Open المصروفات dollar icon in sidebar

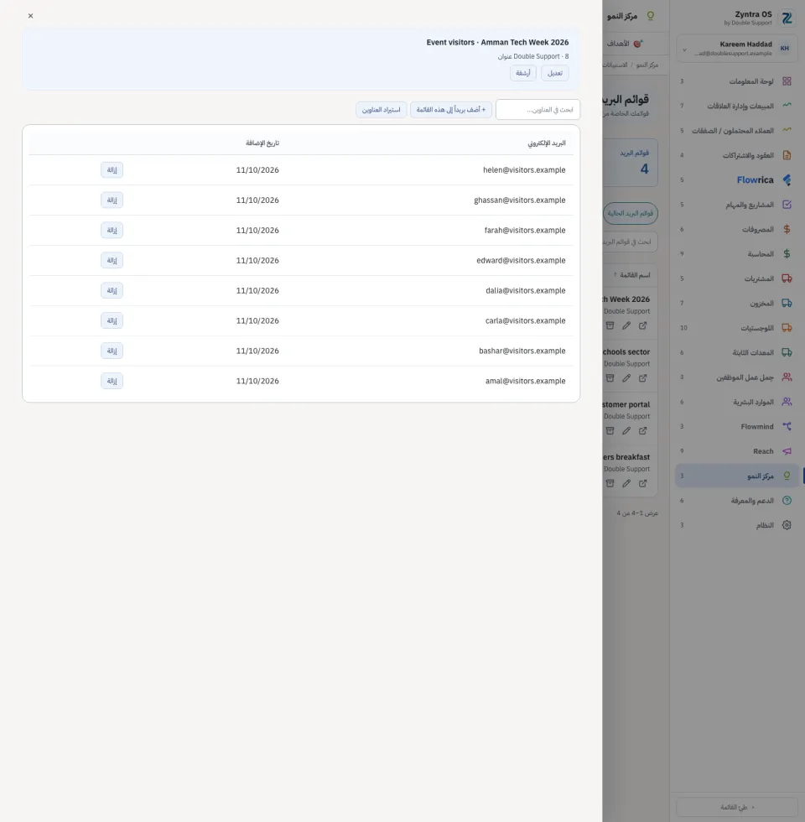(787, 229)
